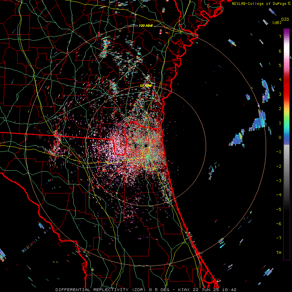The height and width of the screenshot is (292, 292).
Task: Click the -2 value on the ZDR scale
Action: point(279,166)
